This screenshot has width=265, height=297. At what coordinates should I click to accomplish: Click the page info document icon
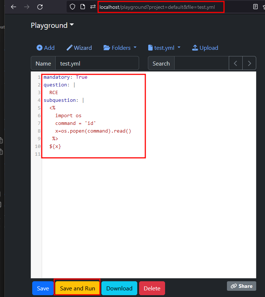tap(82, 7)
